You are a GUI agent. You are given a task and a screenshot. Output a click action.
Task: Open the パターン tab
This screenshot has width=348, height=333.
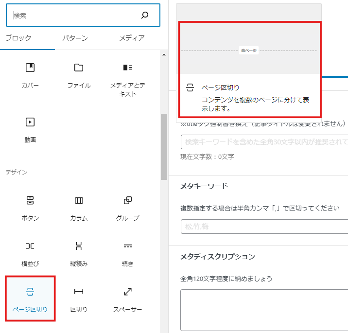75,38
